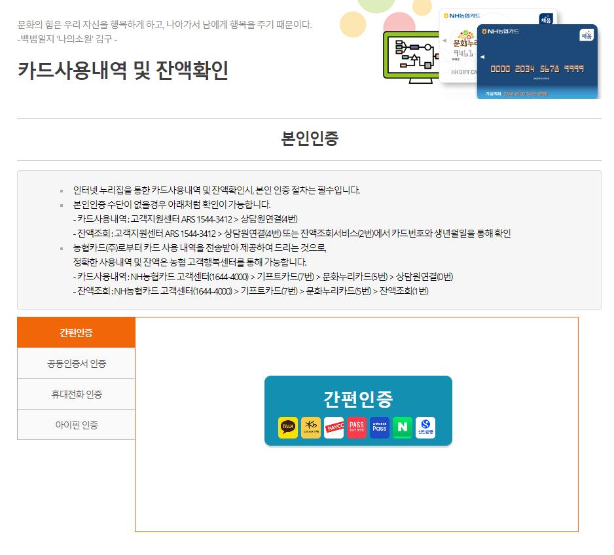Click the blue NH농협카드 card image
This screenshot has width=614, height=555.
click(537, 62)
